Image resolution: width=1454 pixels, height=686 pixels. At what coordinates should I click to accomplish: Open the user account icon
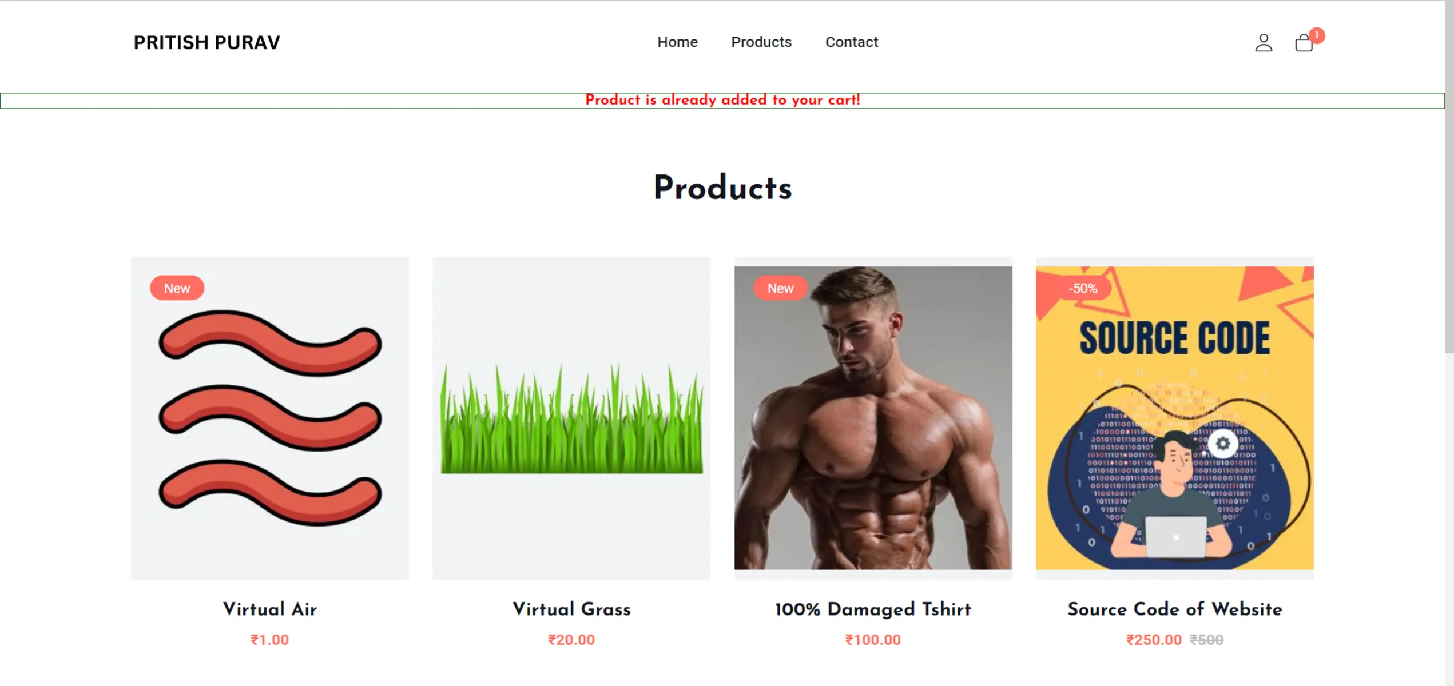click(x=1264, y=43)
